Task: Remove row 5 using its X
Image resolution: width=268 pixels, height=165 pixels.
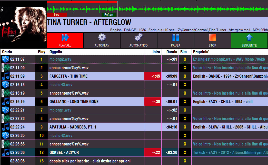Action: tap(185, 93)
